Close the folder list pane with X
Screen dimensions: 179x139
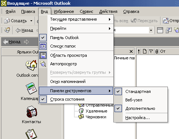(131, 51)
